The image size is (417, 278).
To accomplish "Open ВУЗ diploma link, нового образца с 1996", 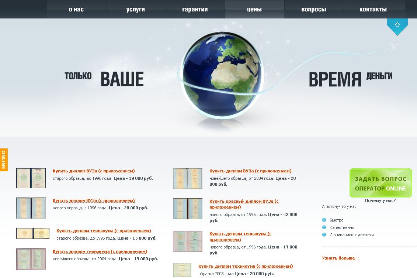I will [94, 200].
